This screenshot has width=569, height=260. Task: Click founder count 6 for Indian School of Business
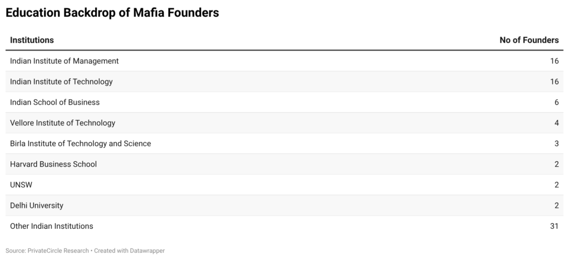(556, 102)
